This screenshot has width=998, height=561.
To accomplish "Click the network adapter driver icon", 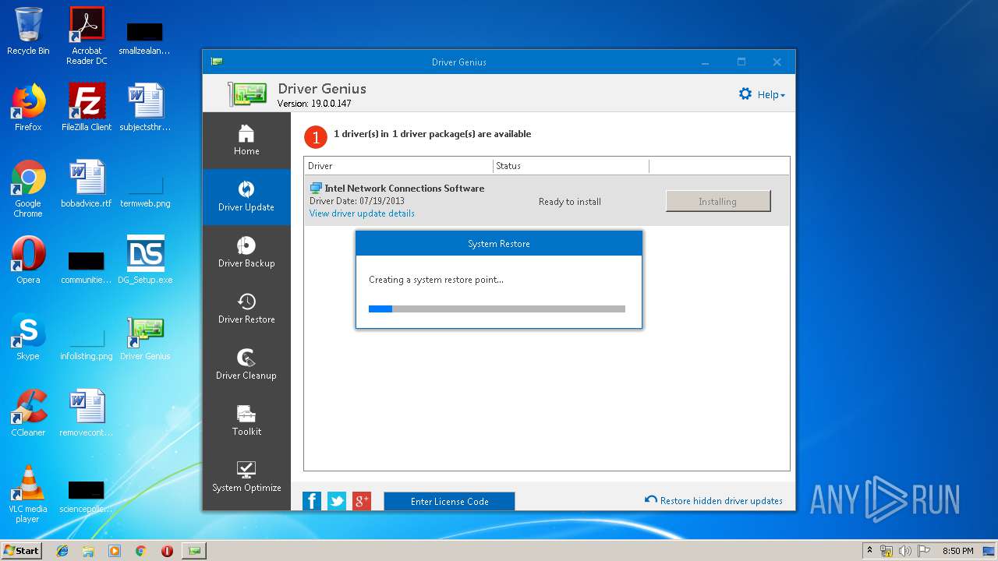I will [316, 188].
